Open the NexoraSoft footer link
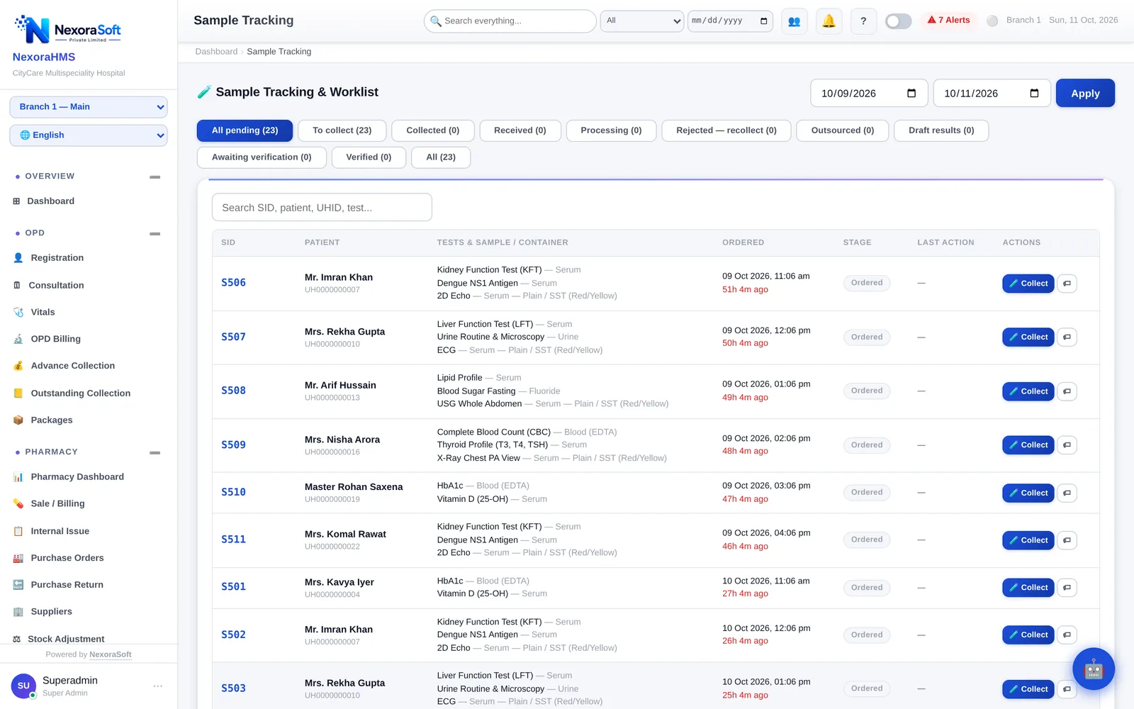This screenshot has height=709, width=1134. tap(111, 654)
